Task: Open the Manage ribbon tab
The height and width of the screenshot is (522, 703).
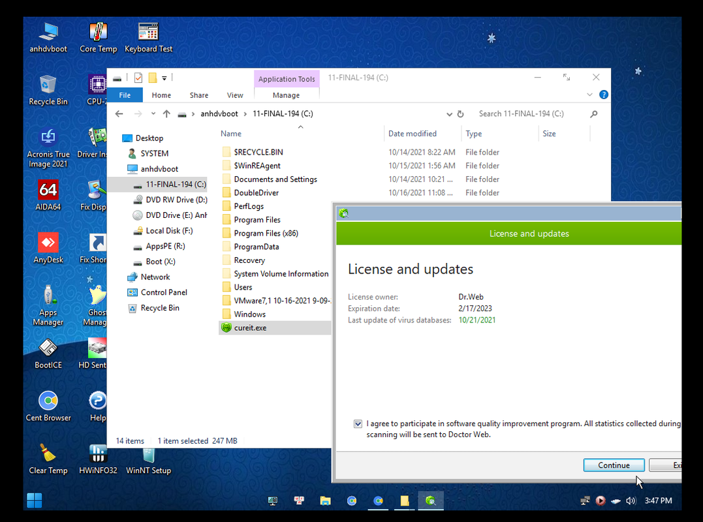Action: (286, 95)
